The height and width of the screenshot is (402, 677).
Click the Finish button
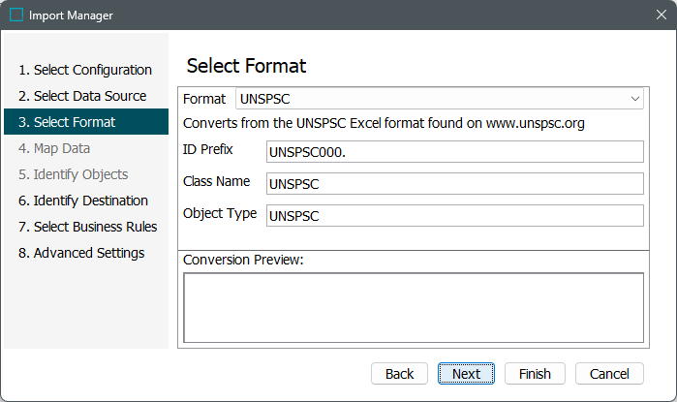coord(535,374)
